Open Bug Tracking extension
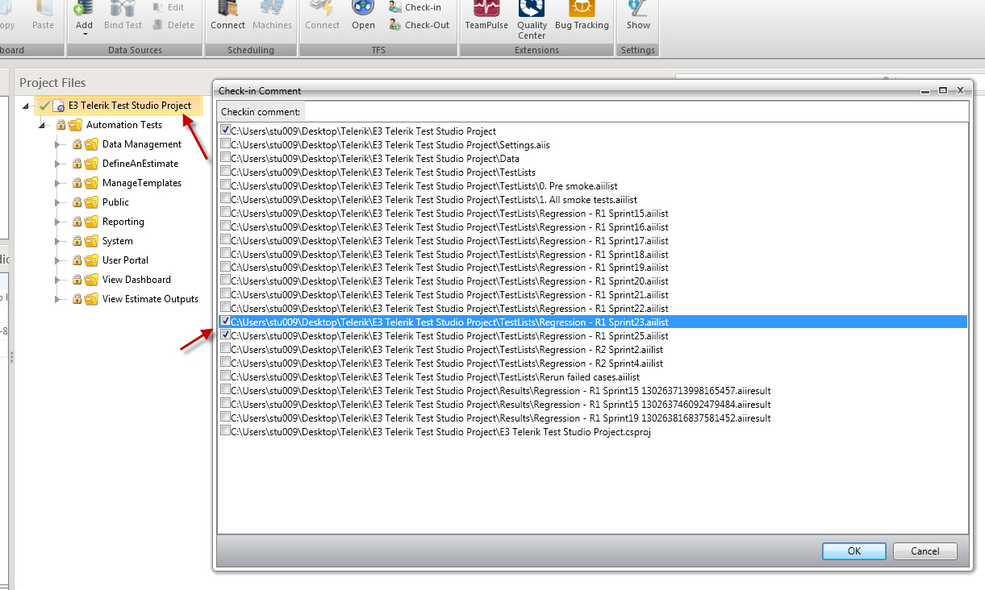The height and width of the screenshot is (590, 985). pyautogui.click(x=582, y=16)
